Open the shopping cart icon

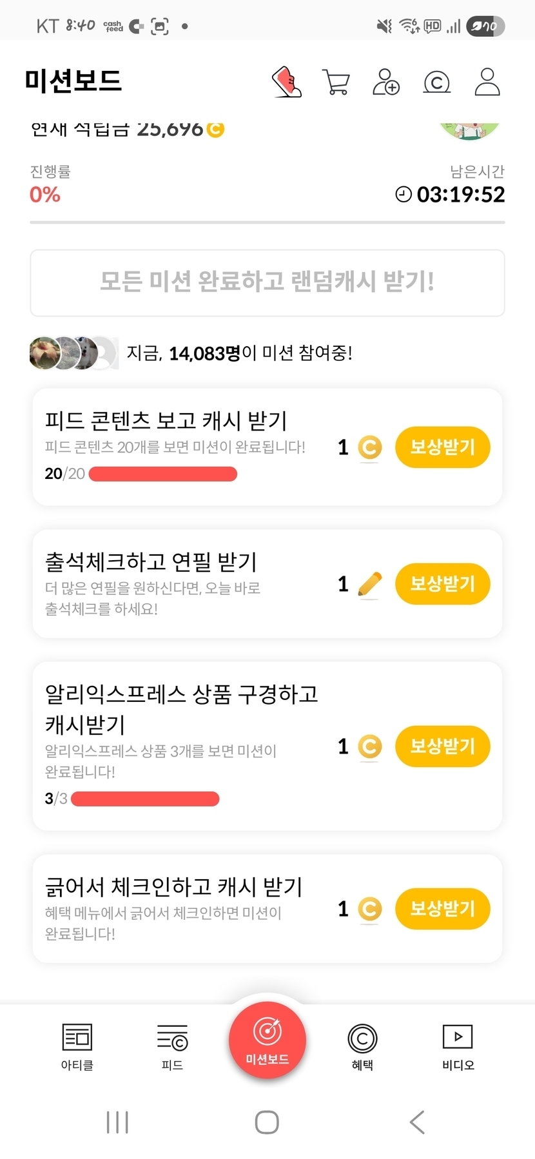[336, 83]
